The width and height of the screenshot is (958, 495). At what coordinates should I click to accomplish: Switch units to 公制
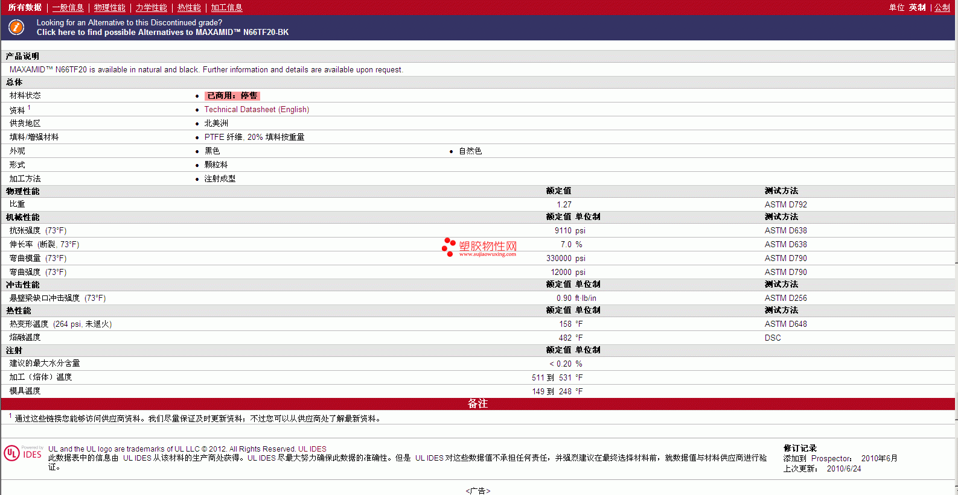point(942,7)
